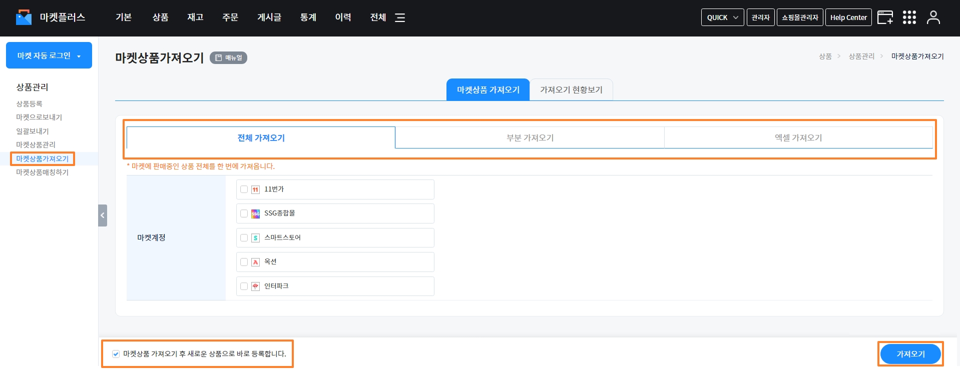Screen dimensions: 960x377
Task: Click the 가져오기 button
Action: coord(910,354)
